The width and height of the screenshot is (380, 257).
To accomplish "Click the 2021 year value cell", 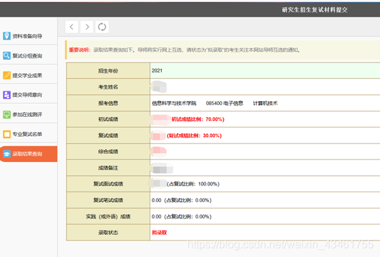I will tap(265, 71).
